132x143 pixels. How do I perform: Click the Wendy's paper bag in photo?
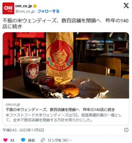pyautogui.click(x=60, y=55)
